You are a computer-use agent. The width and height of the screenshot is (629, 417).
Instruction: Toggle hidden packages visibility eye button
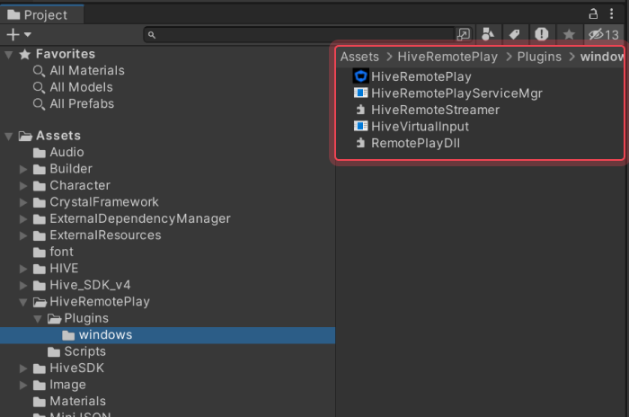point(603,34)
